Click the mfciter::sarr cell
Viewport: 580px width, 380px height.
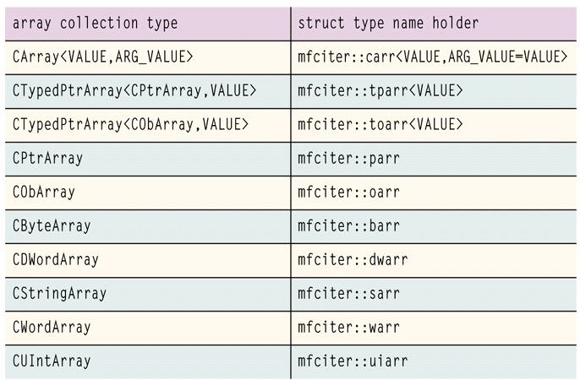tap(348, 293)
